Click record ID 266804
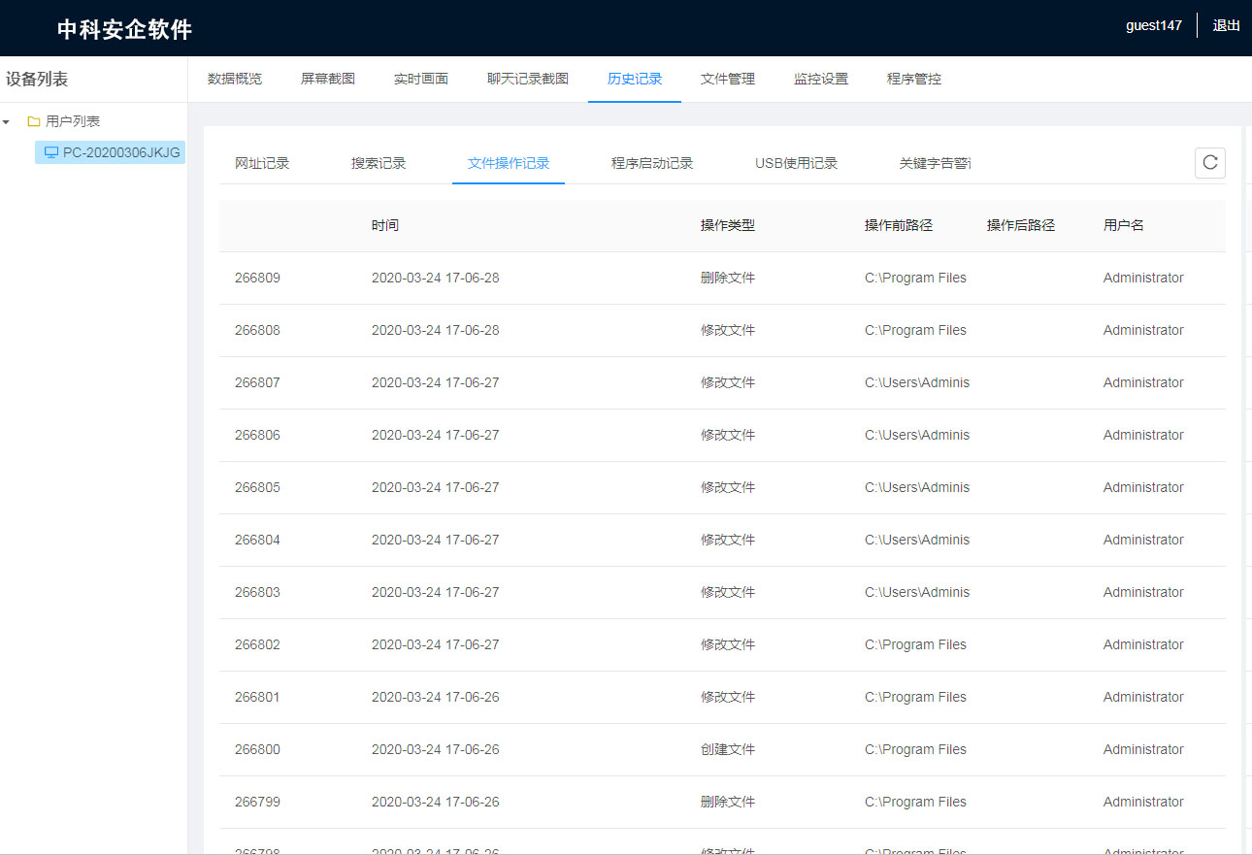Screen dimensions: 1252x855 coord(257,540)
